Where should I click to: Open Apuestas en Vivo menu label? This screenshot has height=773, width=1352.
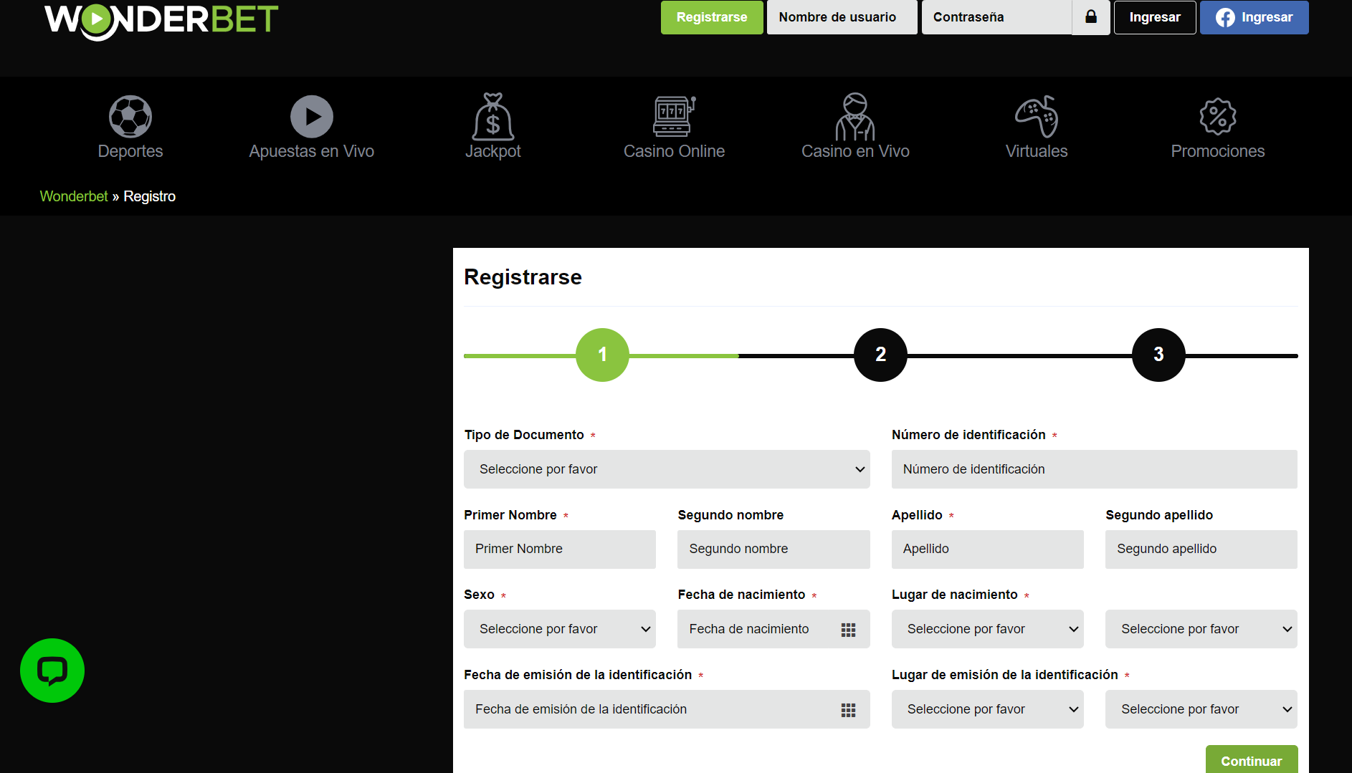tap(312, 151)
